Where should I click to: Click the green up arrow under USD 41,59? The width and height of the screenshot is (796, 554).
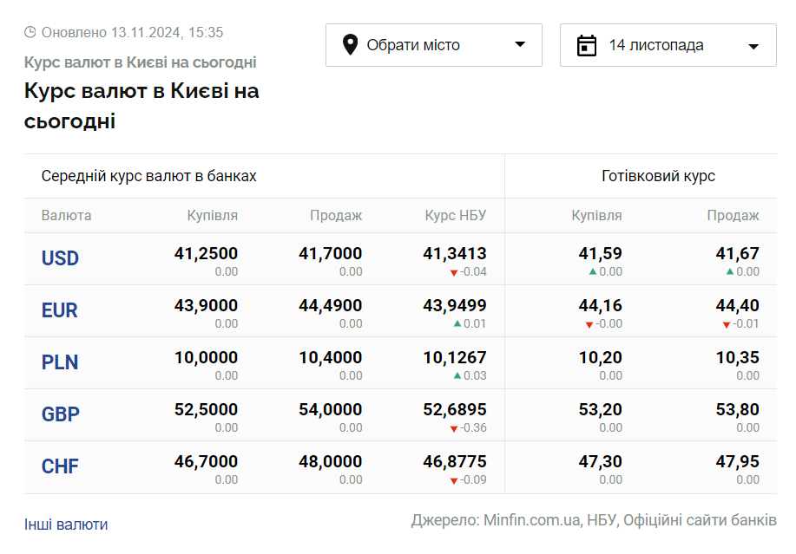[x=592, y=271]
